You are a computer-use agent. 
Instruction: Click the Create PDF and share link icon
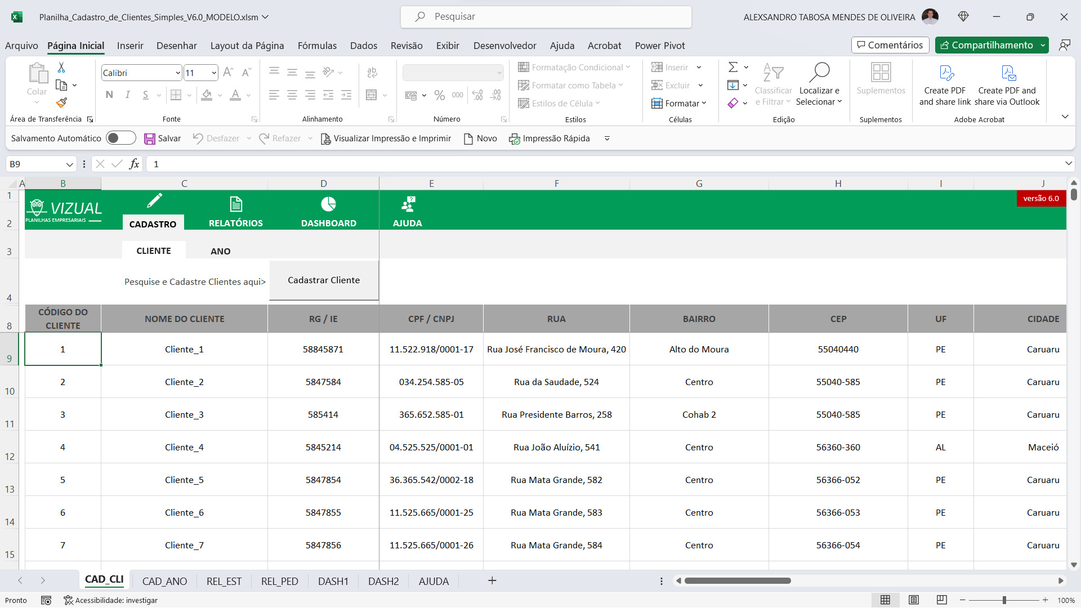tap(946, 73)
